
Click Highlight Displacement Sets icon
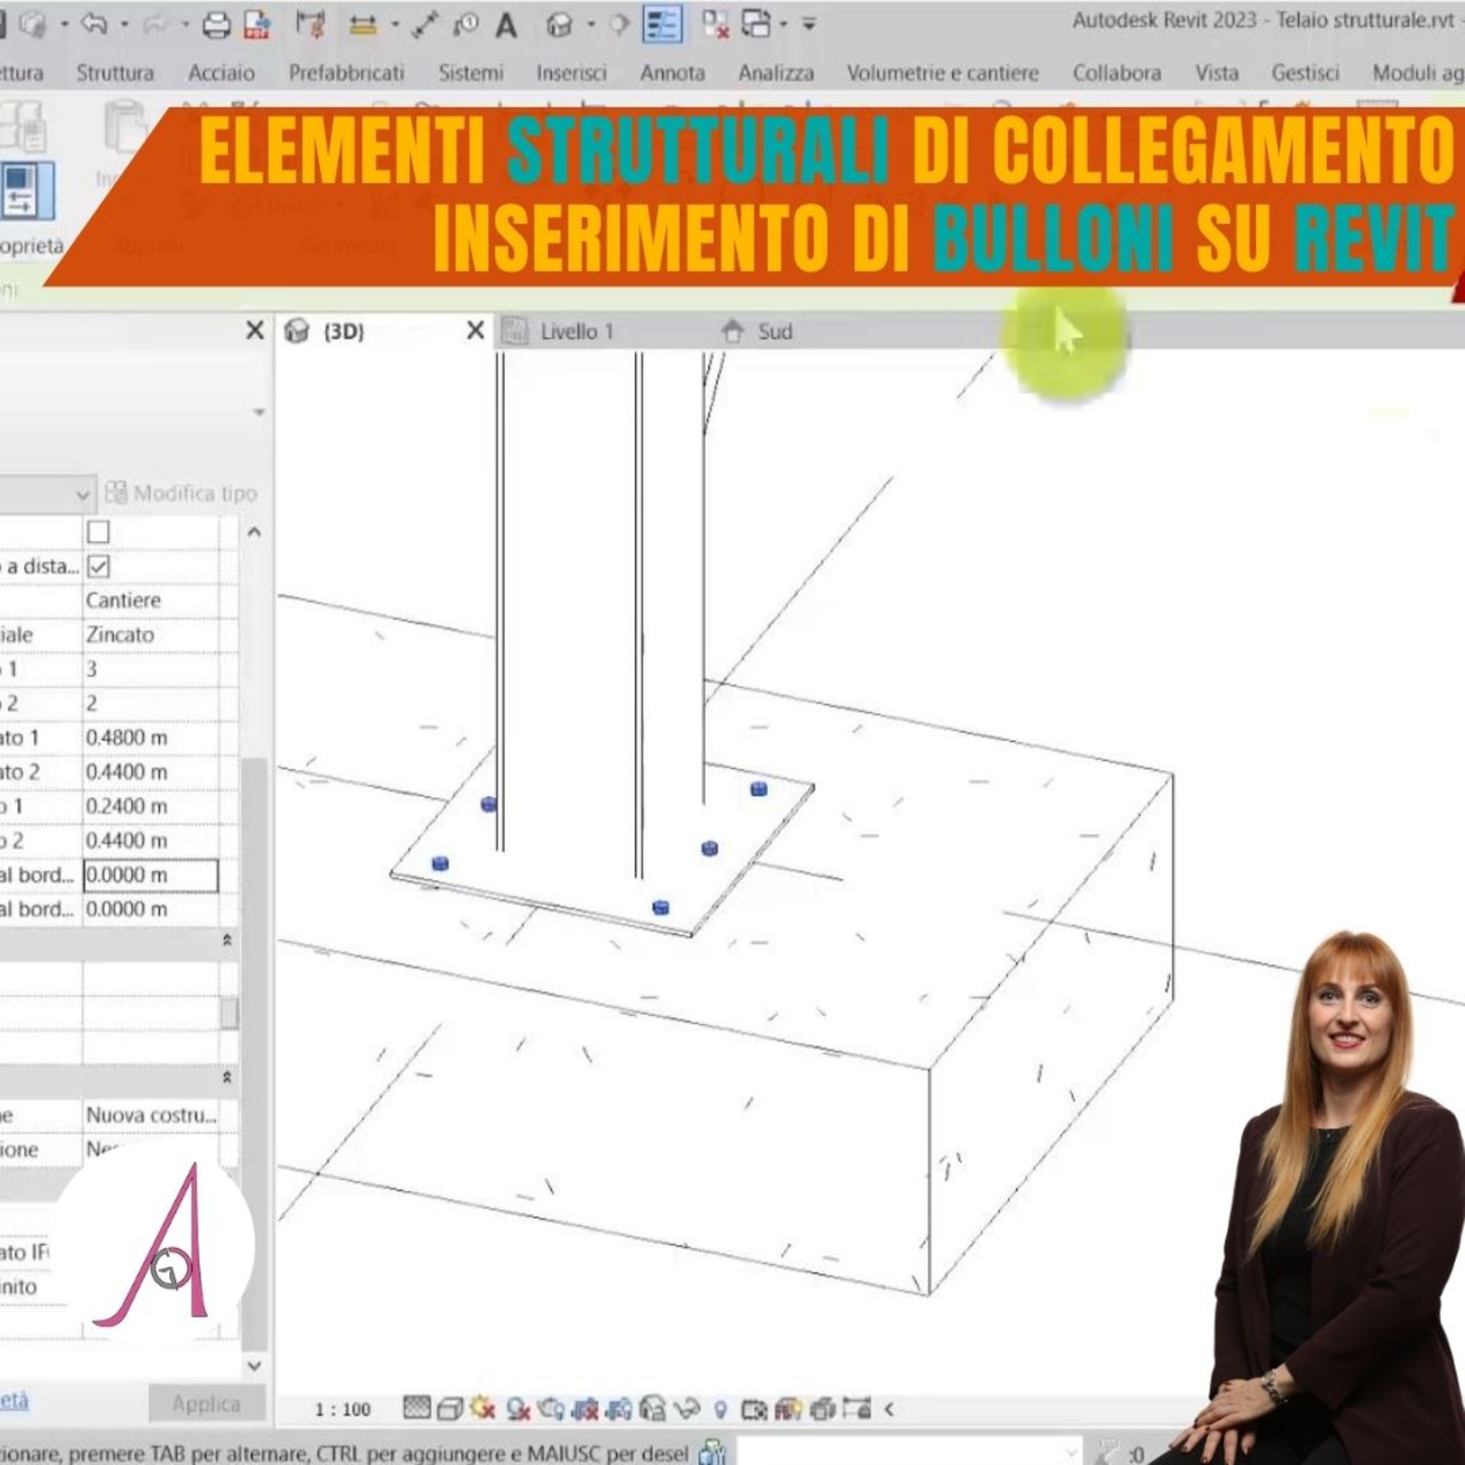822,1409
